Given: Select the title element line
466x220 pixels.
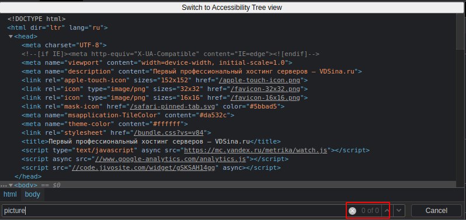Looking at the screenshot, I should pyautogui.click(x=151, y=142).
